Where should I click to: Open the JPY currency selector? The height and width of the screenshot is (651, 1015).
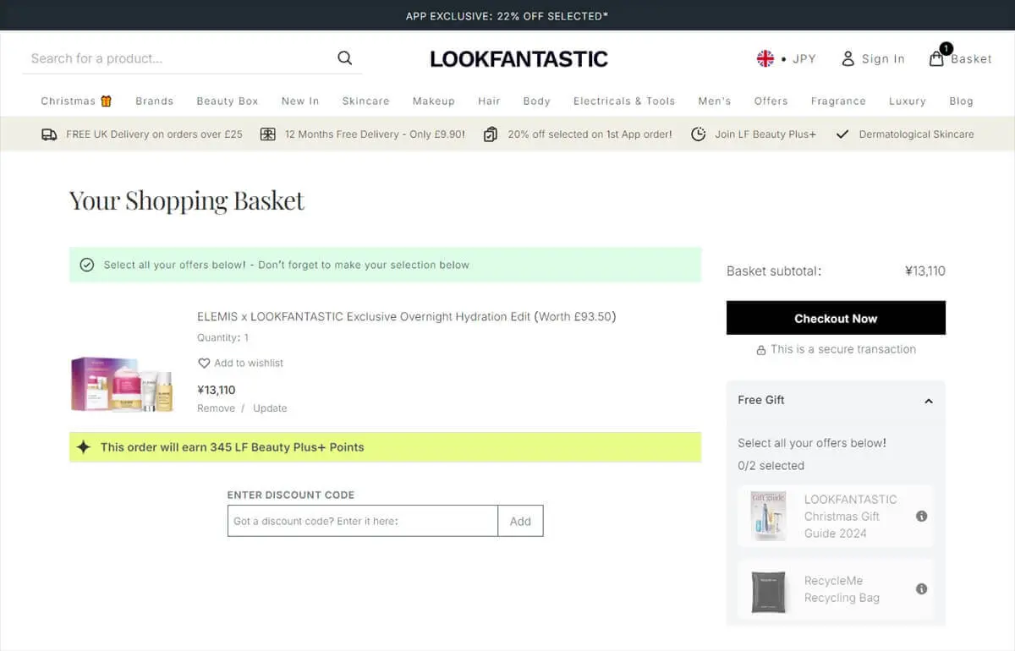804,58
